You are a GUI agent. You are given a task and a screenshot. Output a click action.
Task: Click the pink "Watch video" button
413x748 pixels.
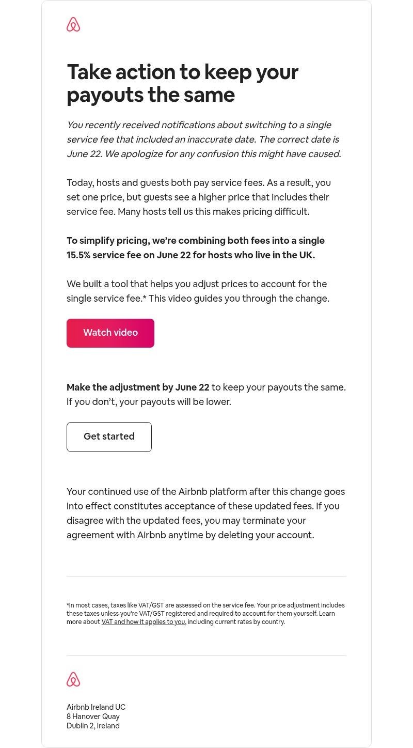(110, 333)
